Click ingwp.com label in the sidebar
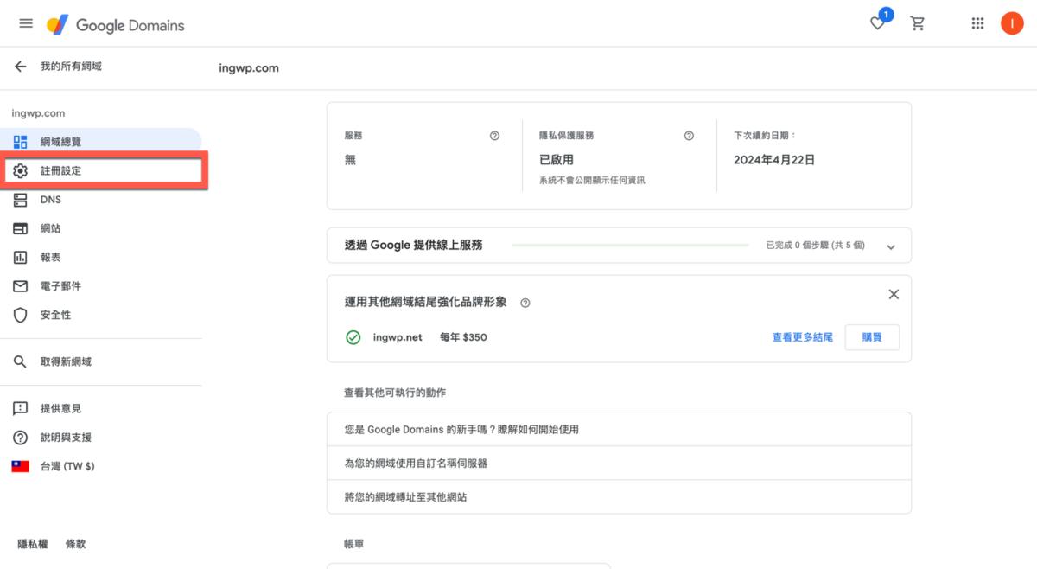 (x=38, y=113)
